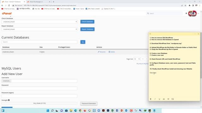Open a new browser tab with plus button
Viewport: 202px width, 113px height.
pyautogui.click(x=54, y=2)
